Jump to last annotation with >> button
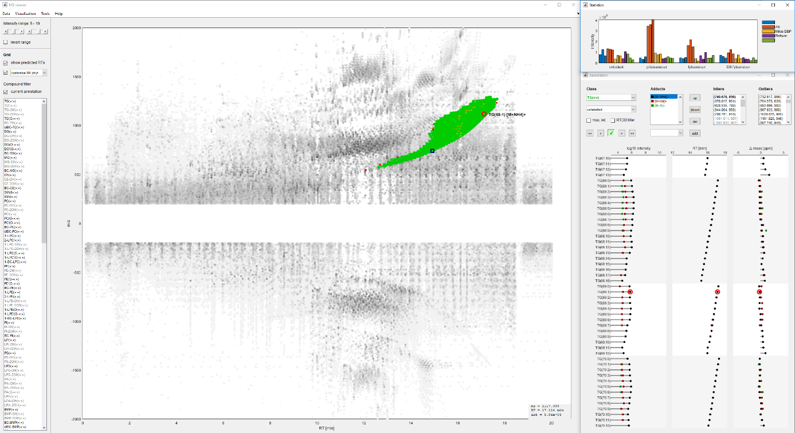This screenshot has height=433, width=795. click(x=632, y=133)
